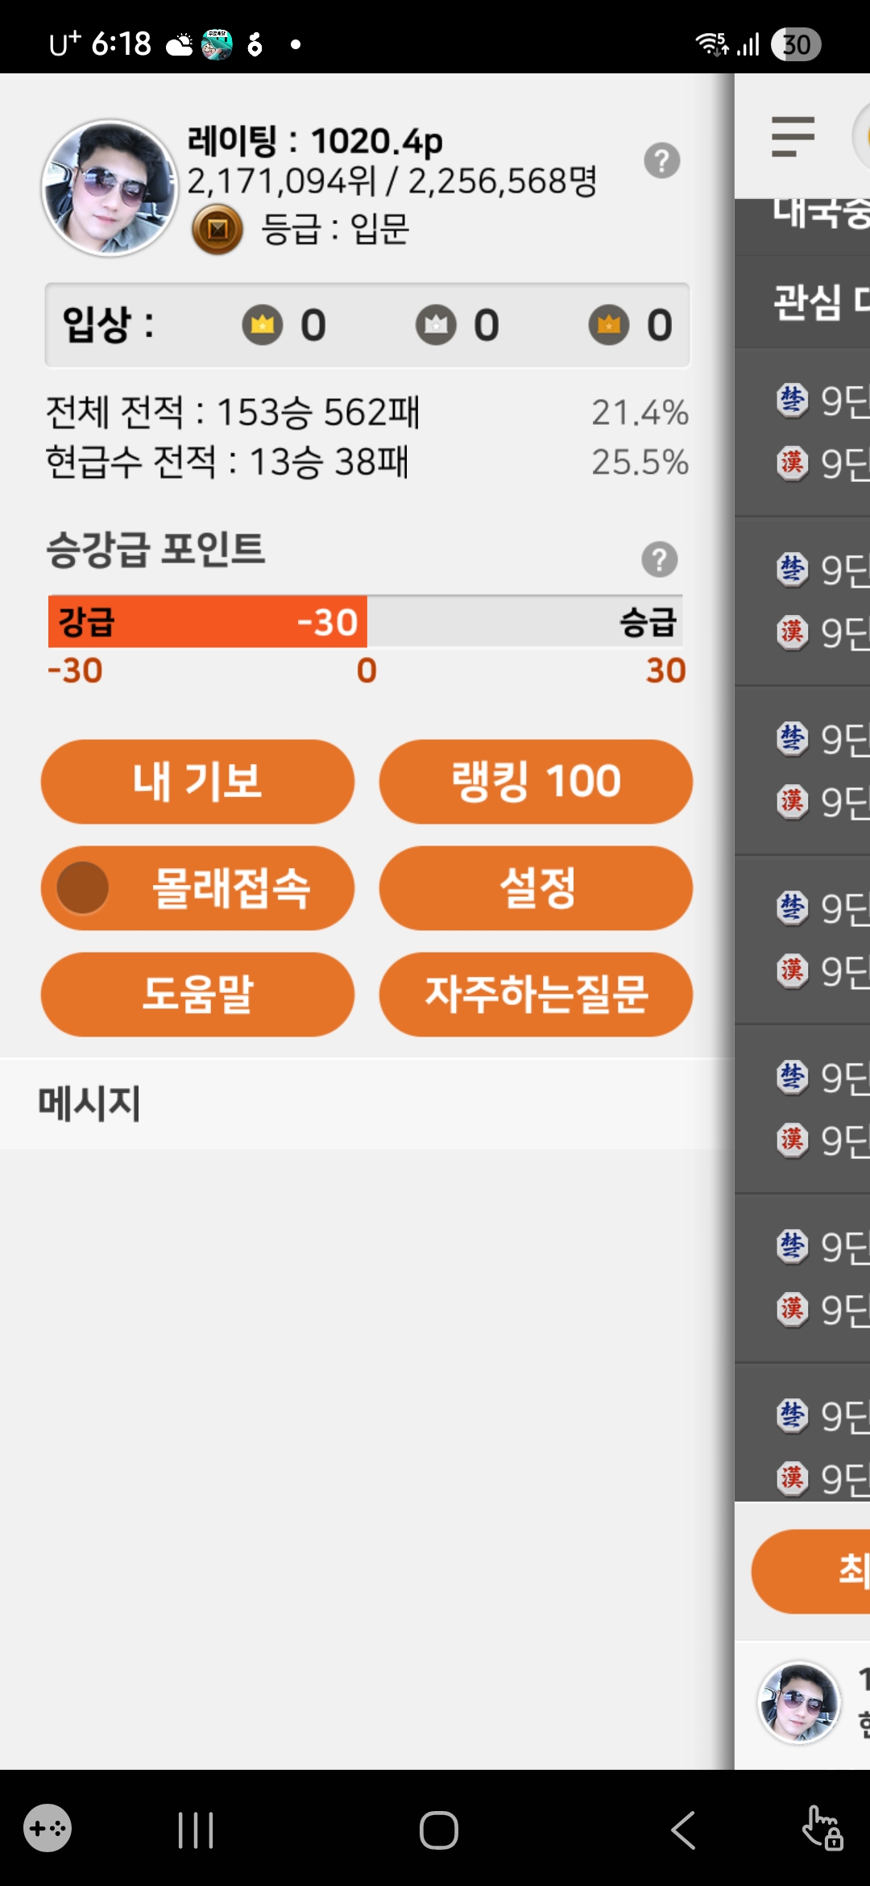Tap the 승강급 포인트 help icon
Viewport: 870px width, 1886px height.
[x=660, y=559]
